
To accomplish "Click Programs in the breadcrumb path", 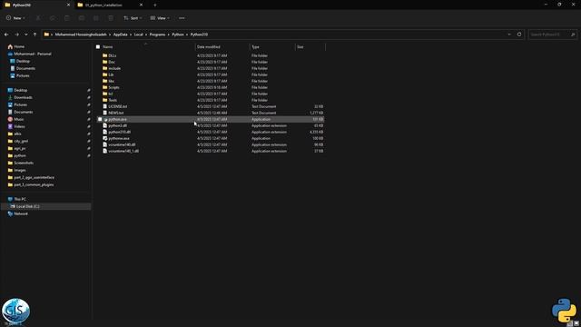I will pos(157,35).
